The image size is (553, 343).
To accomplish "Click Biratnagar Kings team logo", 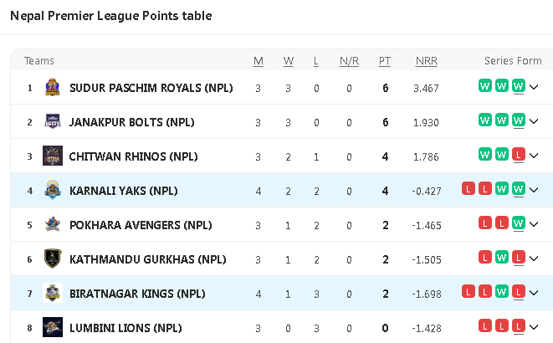I will point(53,293).
